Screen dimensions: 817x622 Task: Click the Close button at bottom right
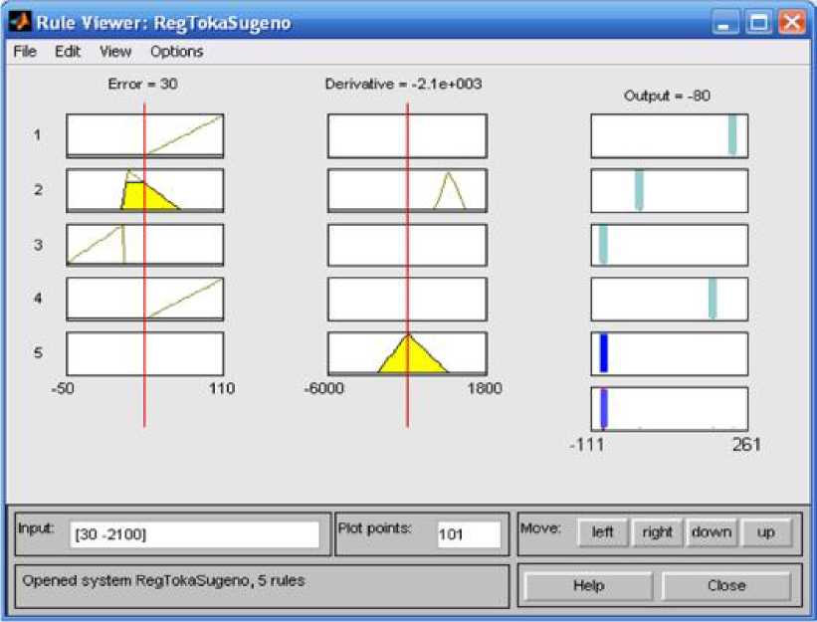point(726,586)
